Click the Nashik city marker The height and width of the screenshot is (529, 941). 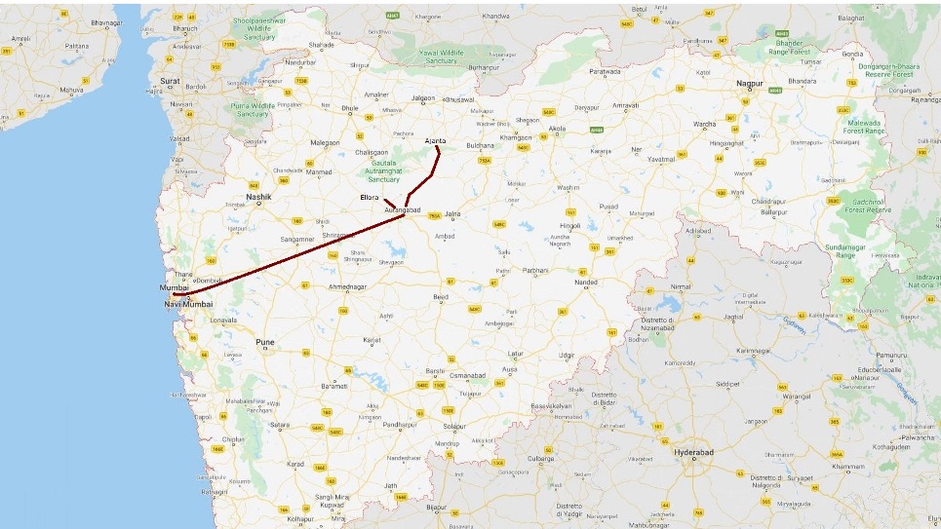click(x=258, y=204)
